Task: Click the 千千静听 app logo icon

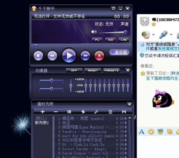Action: coord(34,9)
